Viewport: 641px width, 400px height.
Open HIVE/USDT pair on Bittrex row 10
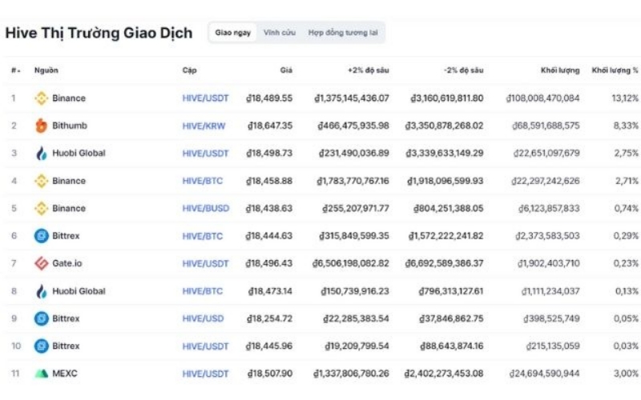point(206,346)
